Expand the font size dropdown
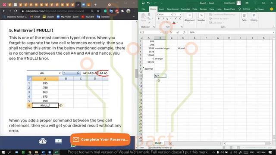 pyautogui.click(x=180, y=14)
